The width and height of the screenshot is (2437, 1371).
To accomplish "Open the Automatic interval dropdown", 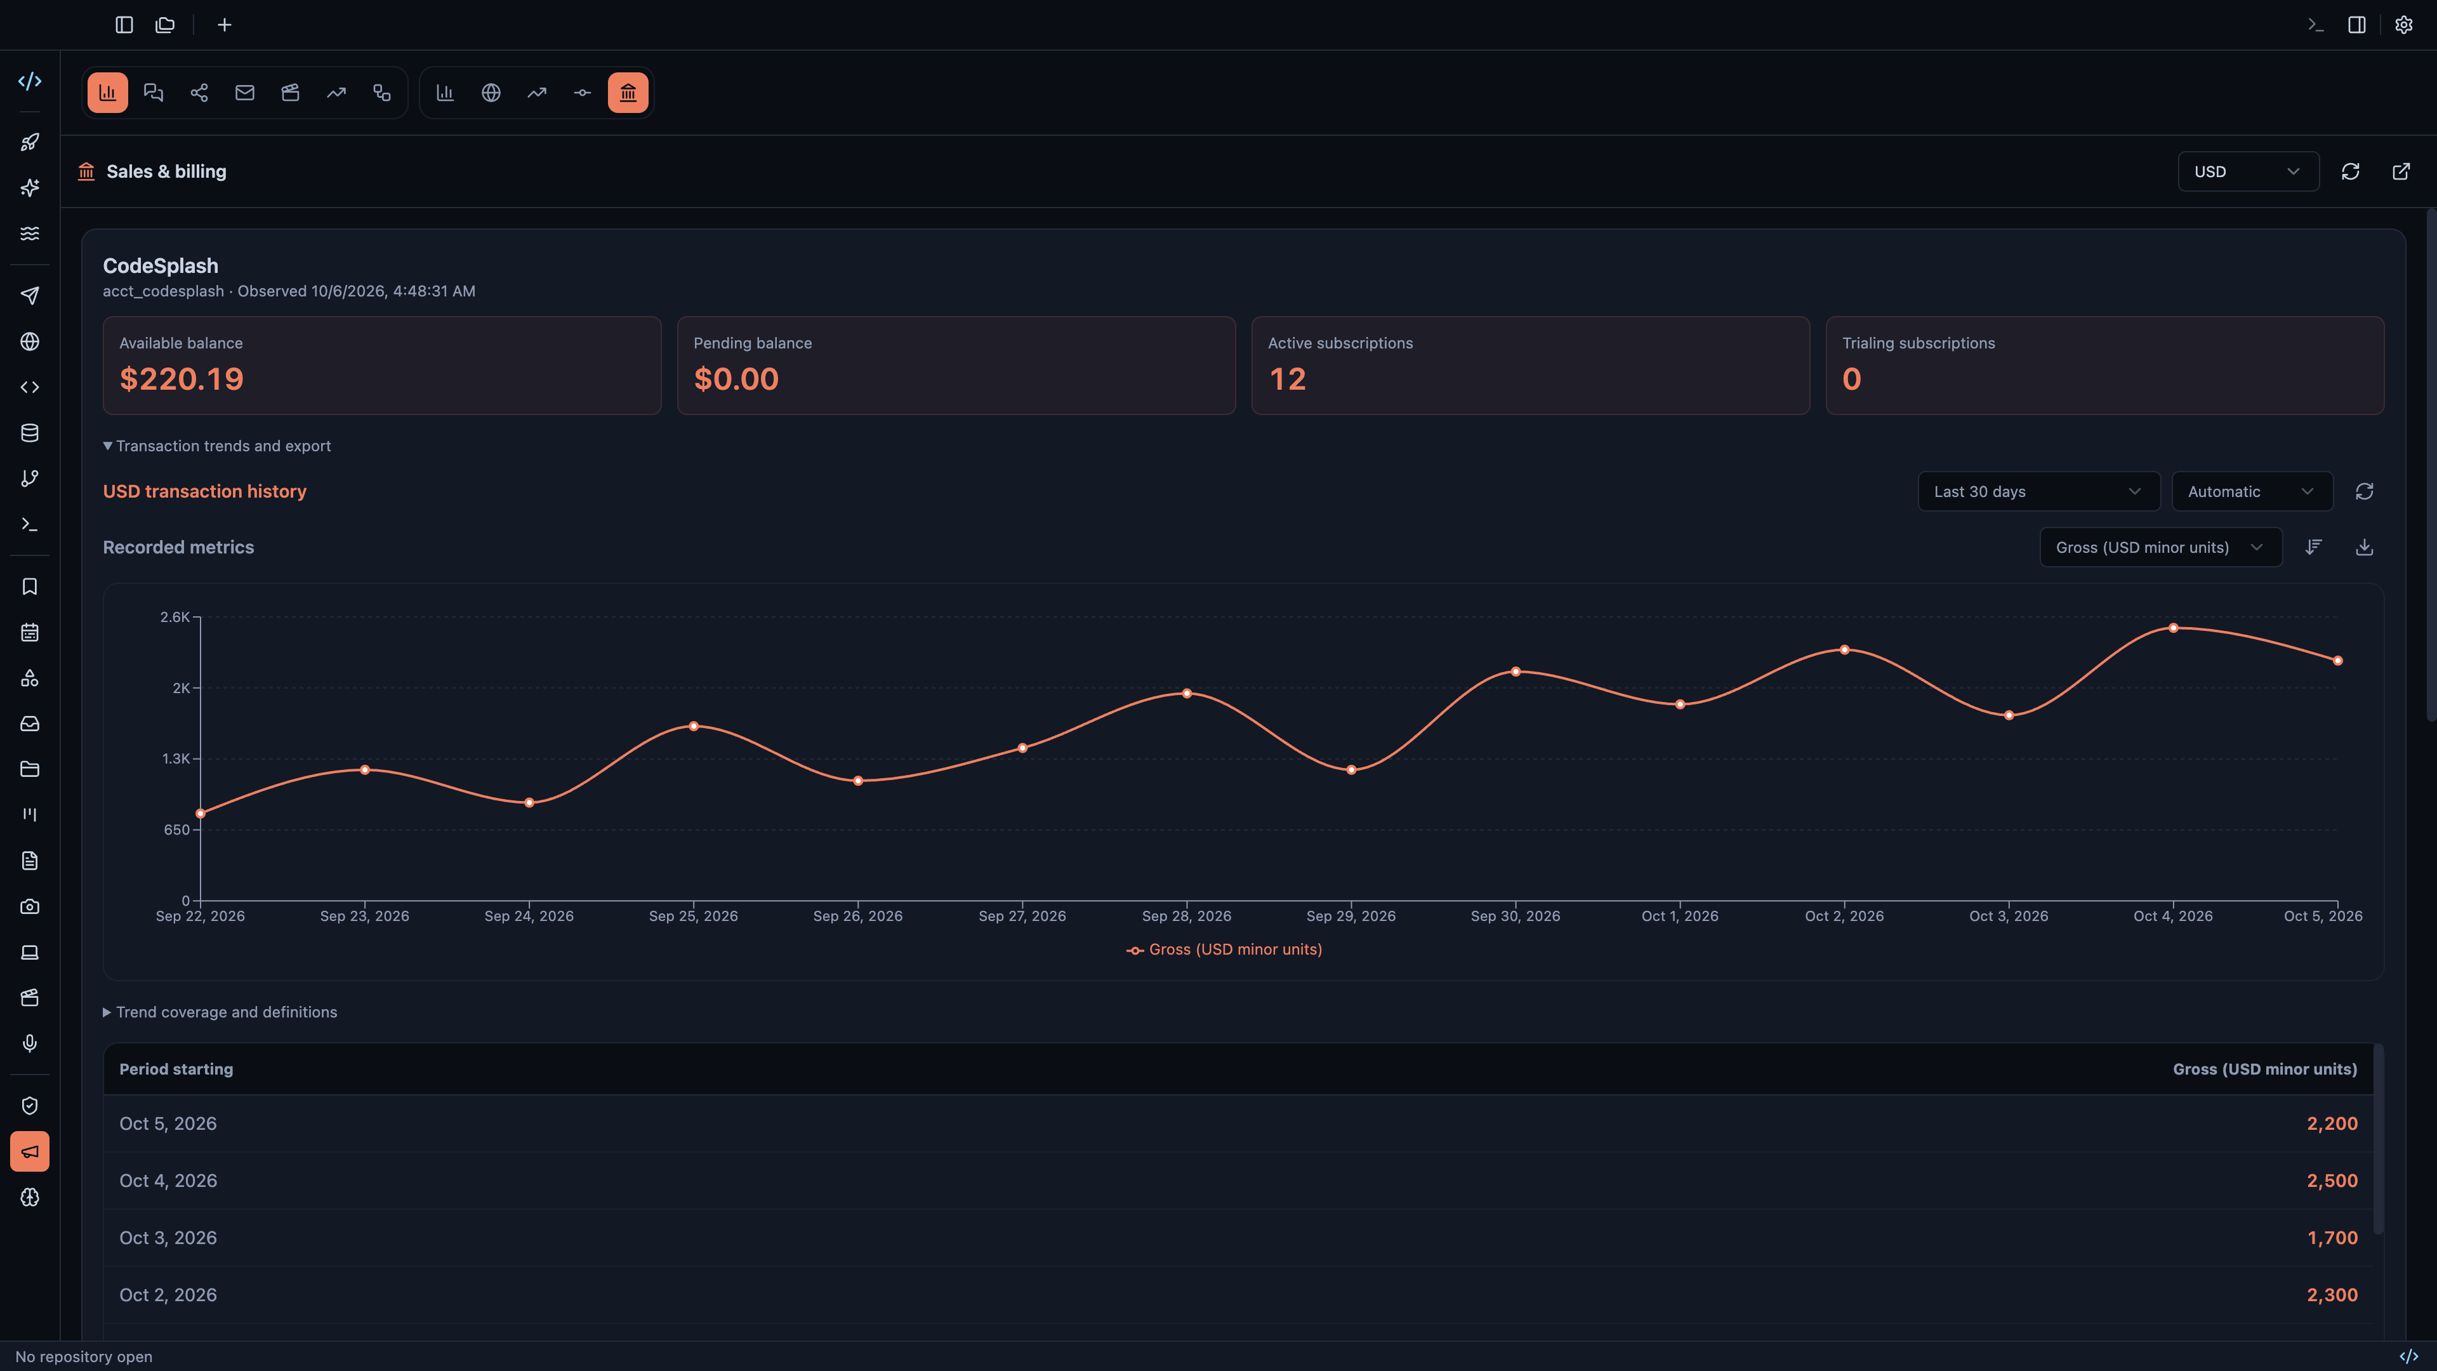I will point(2252,491).
